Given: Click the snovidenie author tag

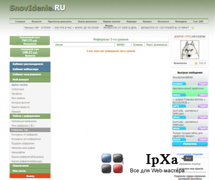Looking at the screenshot, I should pos(179,84).
